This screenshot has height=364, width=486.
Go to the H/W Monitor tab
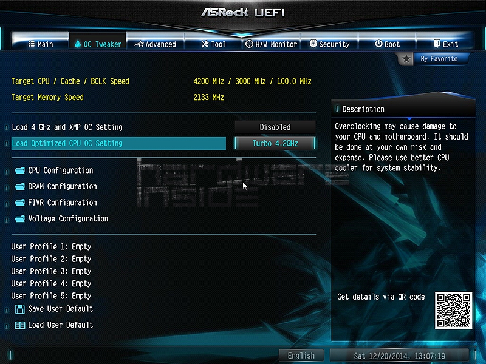click(x=271, y=44)
